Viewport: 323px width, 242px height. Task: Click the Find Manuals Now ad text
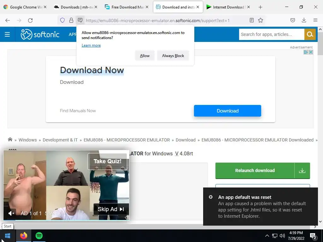tap(78, 111)
